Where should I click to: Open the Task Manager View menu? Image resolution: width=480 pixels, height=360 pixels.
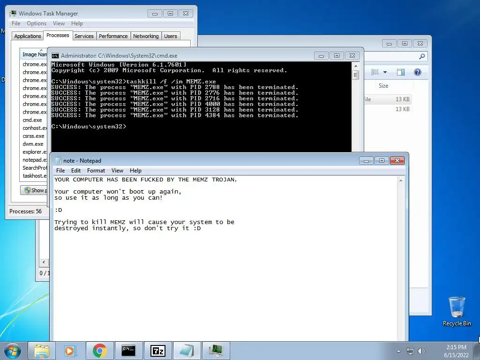click(x=59, y=23)
